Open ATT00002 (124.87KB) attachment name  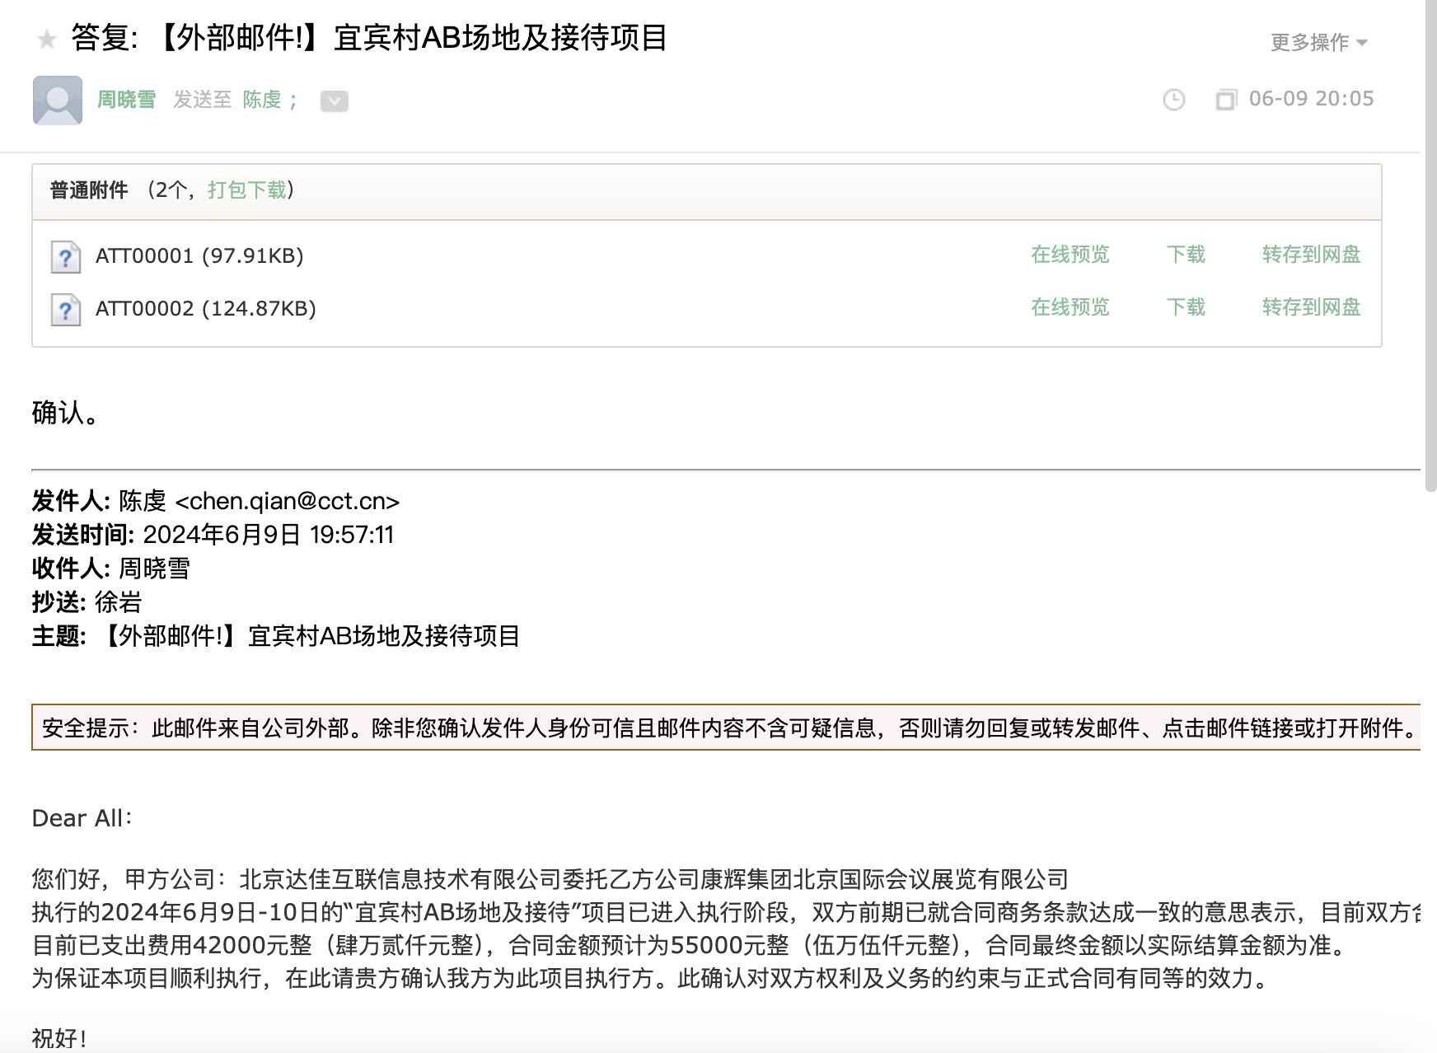click(205, 309)
